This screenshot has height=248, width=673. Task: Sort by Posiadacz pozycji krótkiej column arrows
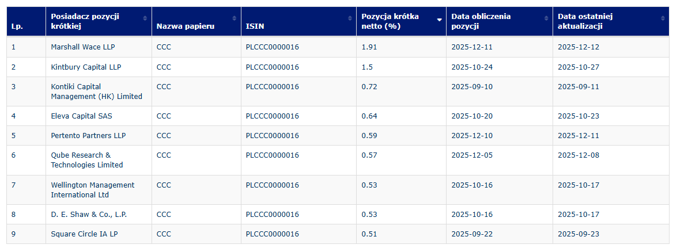point(145,18)
